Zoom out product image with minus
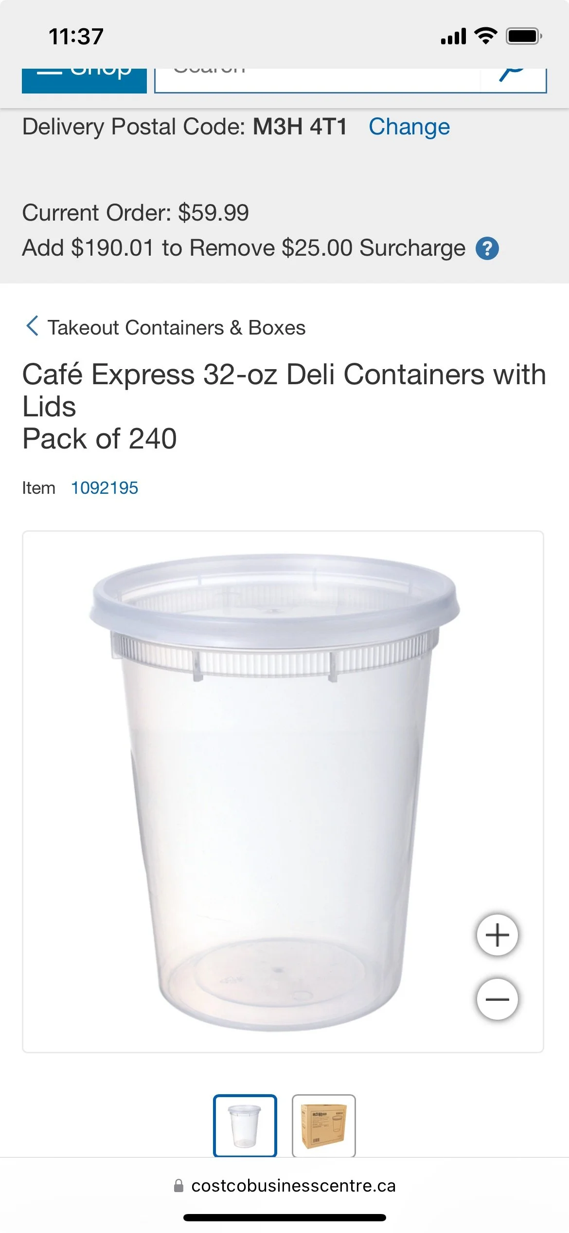This screenshot has width=569, height=1233. [x=497, y=999]
